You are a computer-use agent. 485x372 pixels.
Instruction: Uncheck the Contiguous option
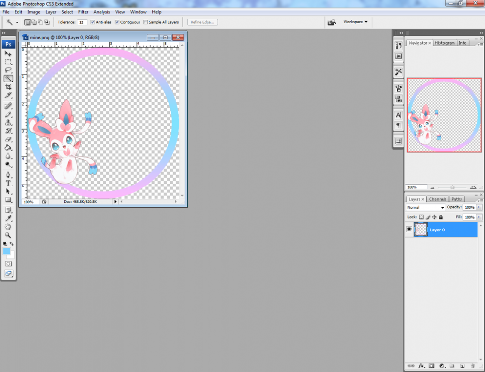coord(117,22)
